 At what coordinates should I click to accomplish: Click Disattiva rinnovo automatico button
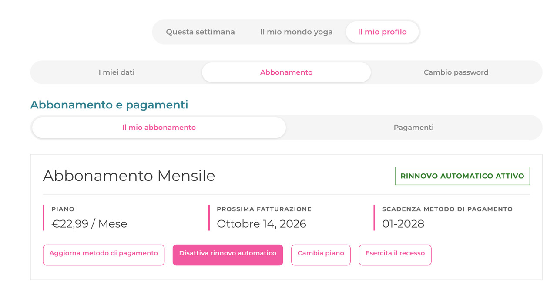tap(228, 255)
